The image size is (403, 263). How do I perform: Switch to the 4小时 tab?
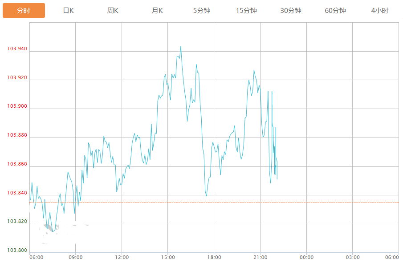pyautogui.click(x=379, y=11)
